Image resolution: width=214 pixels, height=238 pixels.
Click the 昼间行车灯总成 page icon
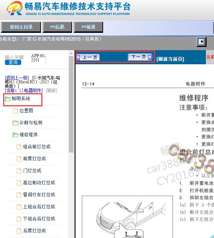19,195
